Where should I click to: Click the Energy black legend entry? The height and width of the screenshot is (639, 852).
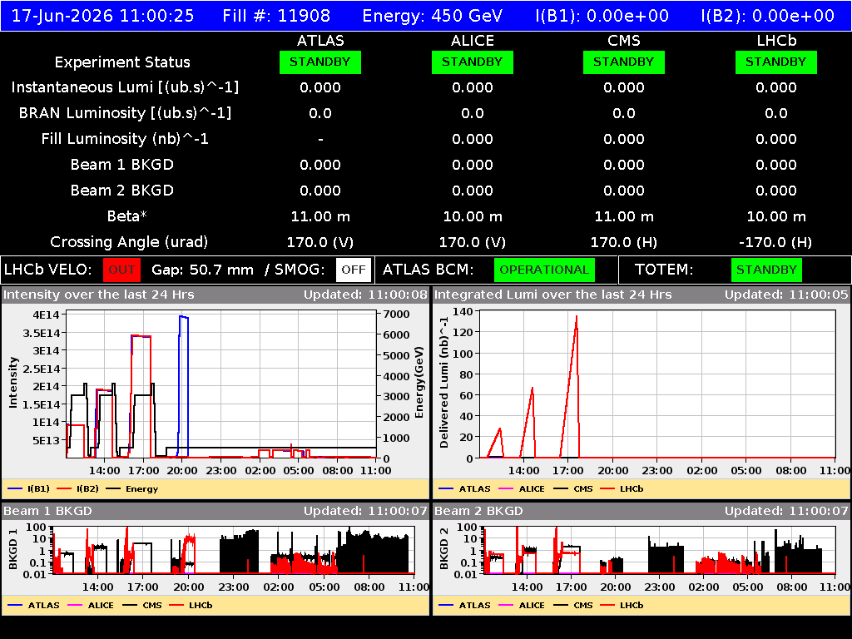click(x=132, y=488)
